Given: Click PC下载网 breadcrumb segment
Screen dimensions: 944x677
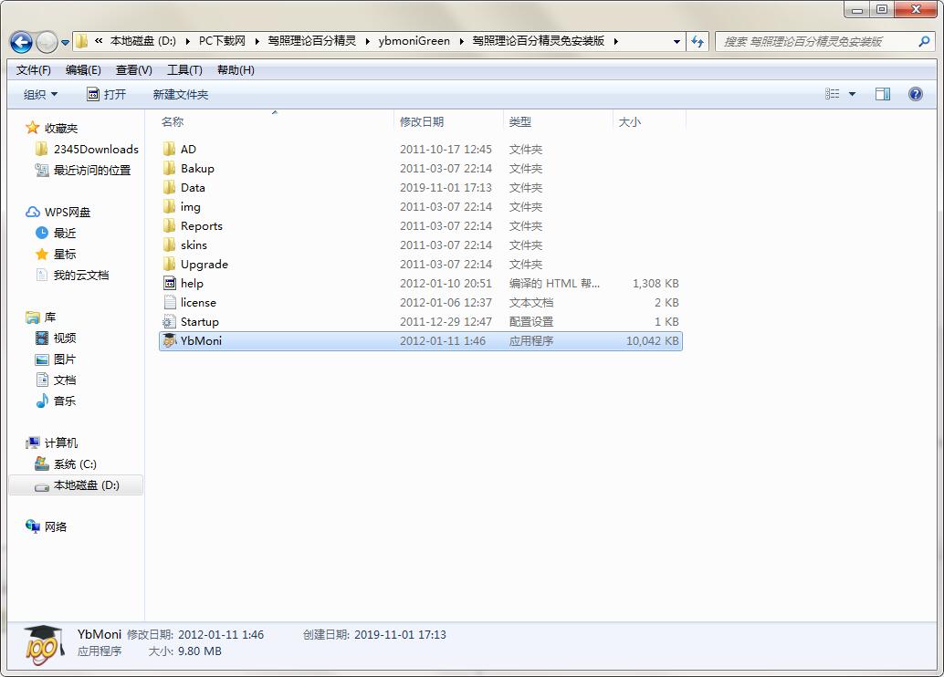Looking at the screenshot, I should pos(222,41).
